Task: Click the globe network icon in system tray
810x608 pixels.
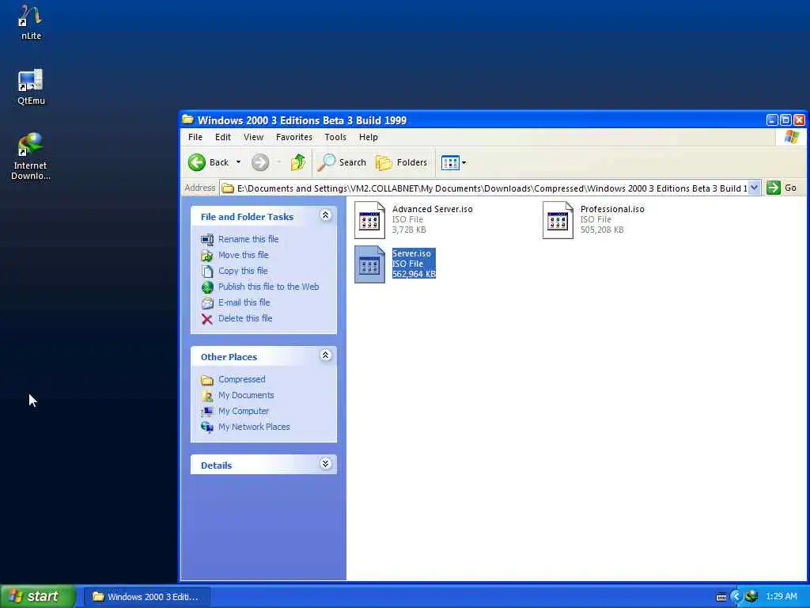Action: (751, 596)
